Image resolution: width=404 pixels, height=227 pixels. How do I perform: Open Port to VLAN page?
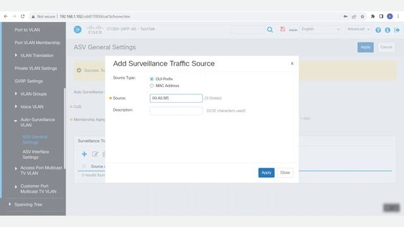pyautogui.click(x=27, y=30)
